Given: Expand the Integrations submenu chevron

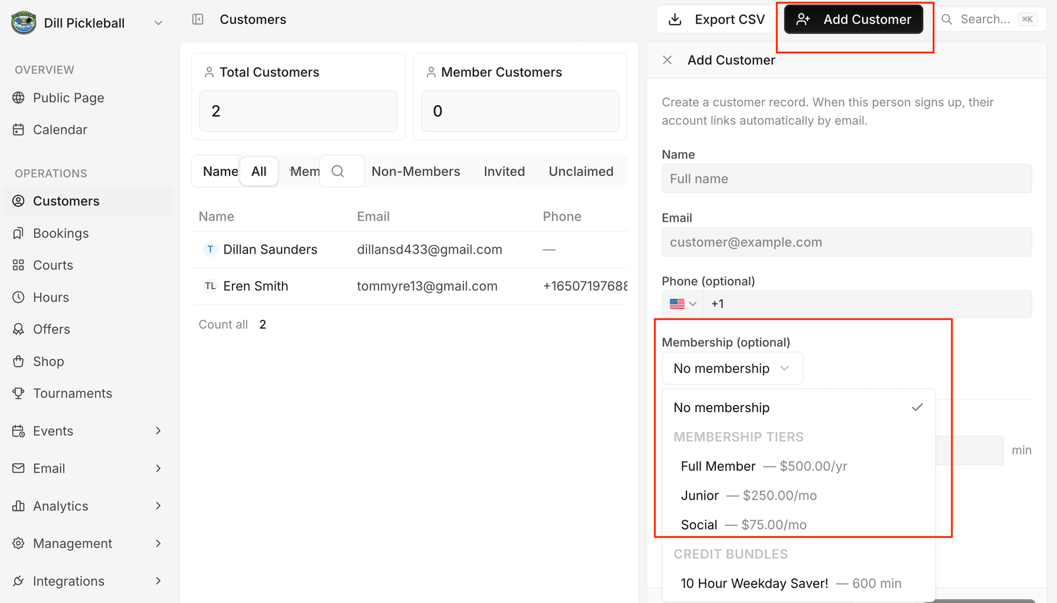Looking at the screenshot, I should click(x=158, y=581).
